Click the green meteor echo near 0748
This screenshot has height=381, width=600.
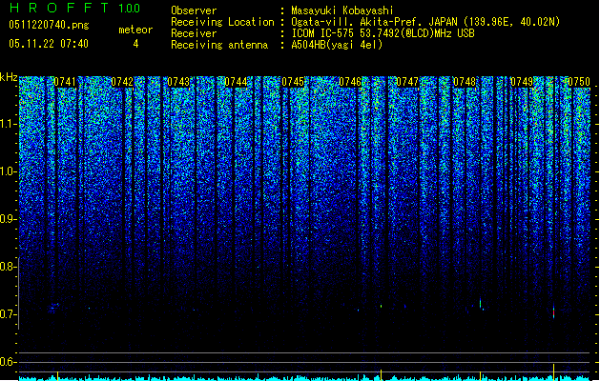click(480, 304)
